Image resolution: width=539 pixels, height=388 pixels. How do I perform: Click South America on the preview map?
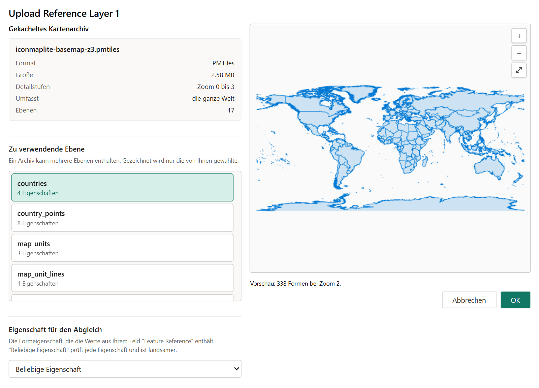(345, 162)
